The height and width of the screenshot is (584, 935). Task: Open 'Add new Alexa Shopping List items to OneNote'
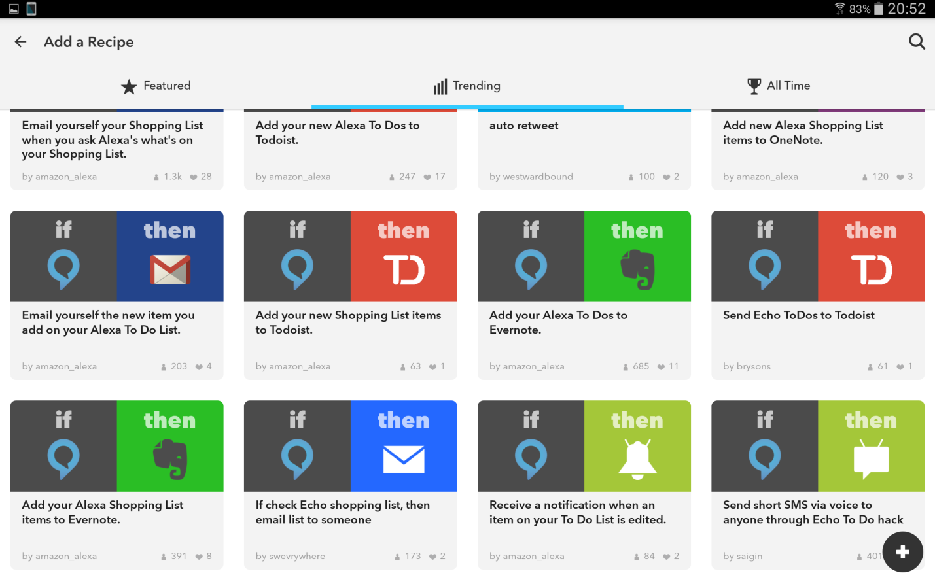[803, 132]
